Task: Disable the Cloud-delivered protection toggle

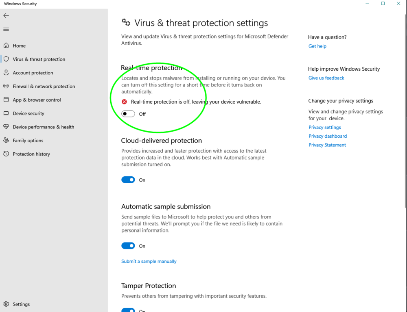Action: (x=128, y=180)
